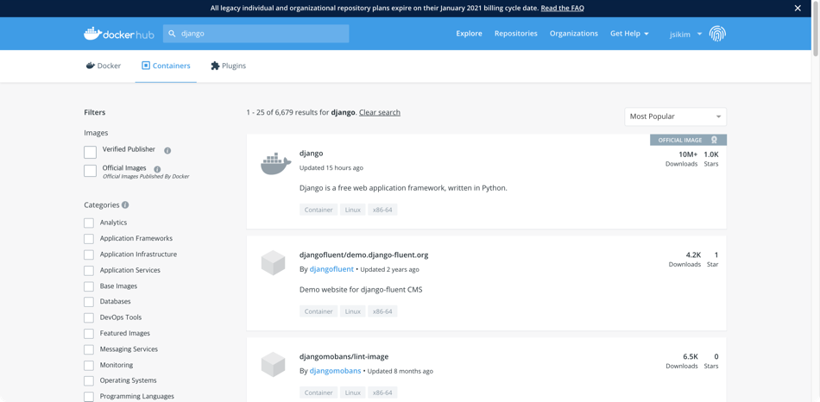This screenshot has height=402, width=820.
Task: Open the Most Popular sort dropdown
Action: 675,116
